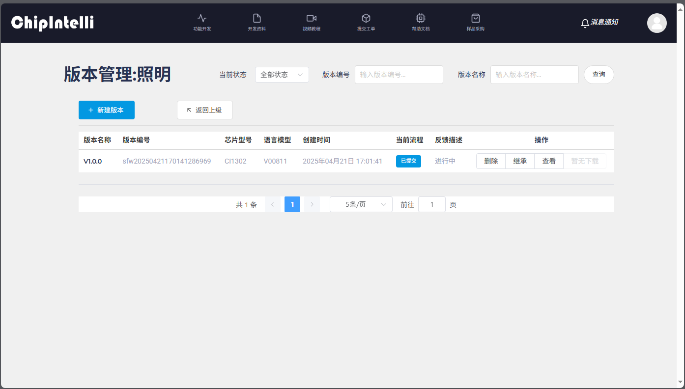This screenshot has width=685, height=389.
Task: Open 帮助文档 chip icon
Action: click(421, 18)
